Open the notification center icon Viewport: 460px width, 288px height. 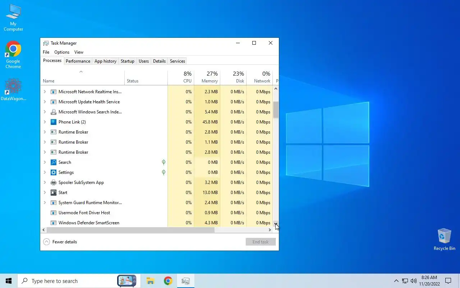pos(448,281)
